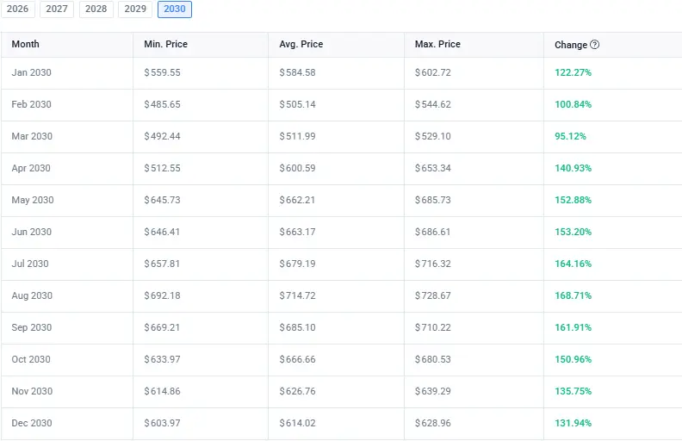Click the $686.61 maximum price cell
Image resolution: width=682 pixels, height=441 pixels.
433,232
